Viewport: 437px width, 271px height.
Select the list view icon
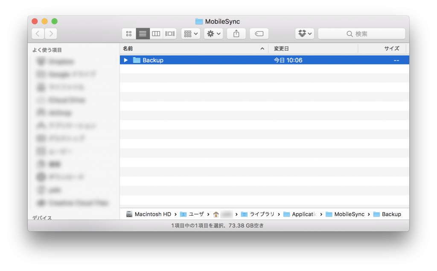point(142,33)
